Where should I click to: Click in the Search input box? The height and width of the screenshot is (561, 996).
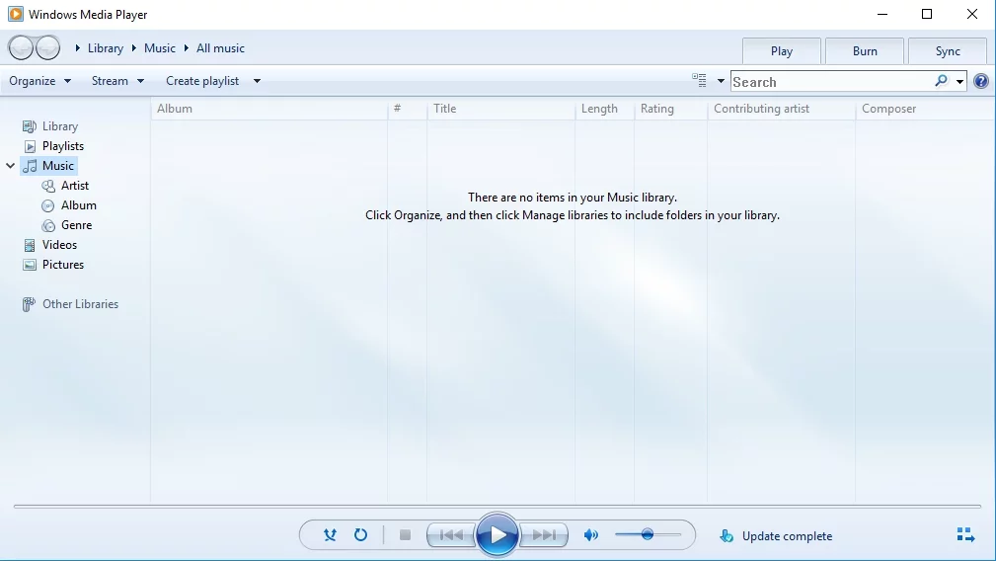click(x=829, y=82)
